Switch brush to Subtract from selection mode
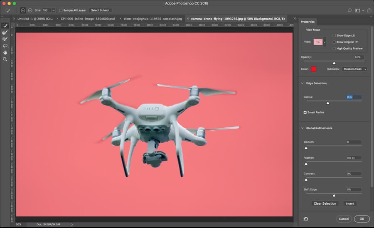This screenshot has width=374, height=228. [30, 10]
